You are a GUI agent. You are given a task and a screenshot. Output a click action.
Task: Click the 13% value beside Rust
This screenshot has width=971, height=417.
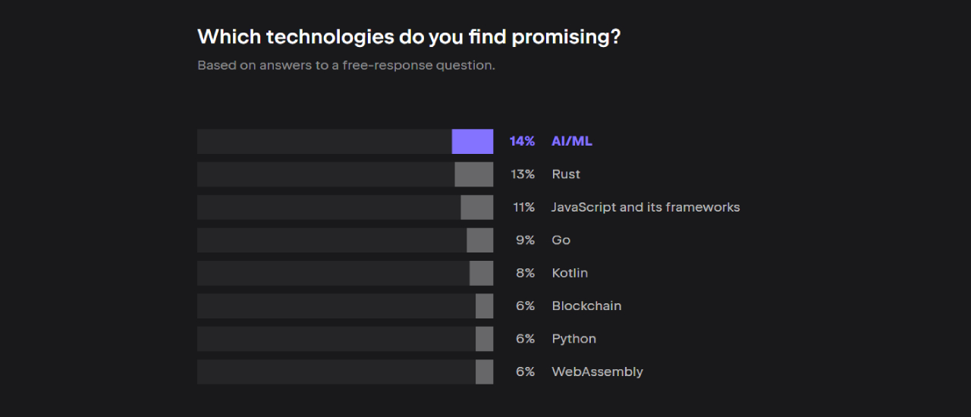[x=523, y=174]
